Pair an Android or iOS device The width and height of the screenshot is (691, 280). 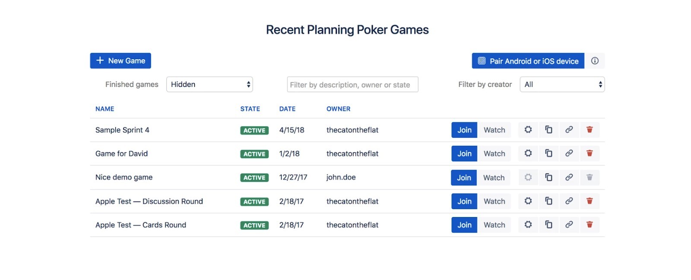527,61
